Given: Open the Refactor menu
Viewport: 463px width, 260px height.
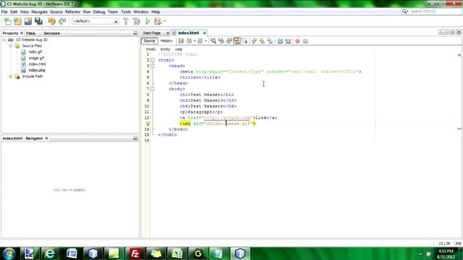Looking at the screenshot, I should [x=72, y=12].
